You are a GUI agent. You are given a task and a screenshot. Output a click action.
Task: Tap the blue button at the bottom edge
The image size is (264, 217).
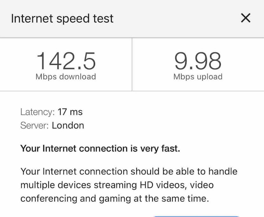[x=196, y=216]
